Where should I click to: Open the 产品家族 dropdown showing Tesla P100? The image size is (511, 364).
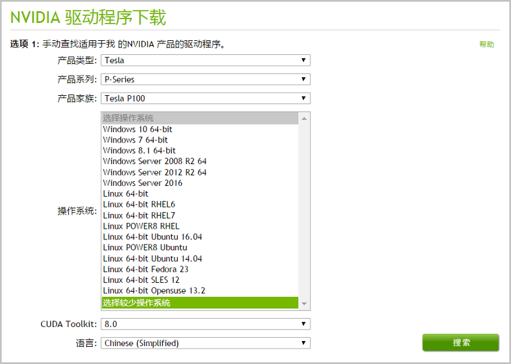[x=206, y=98]
